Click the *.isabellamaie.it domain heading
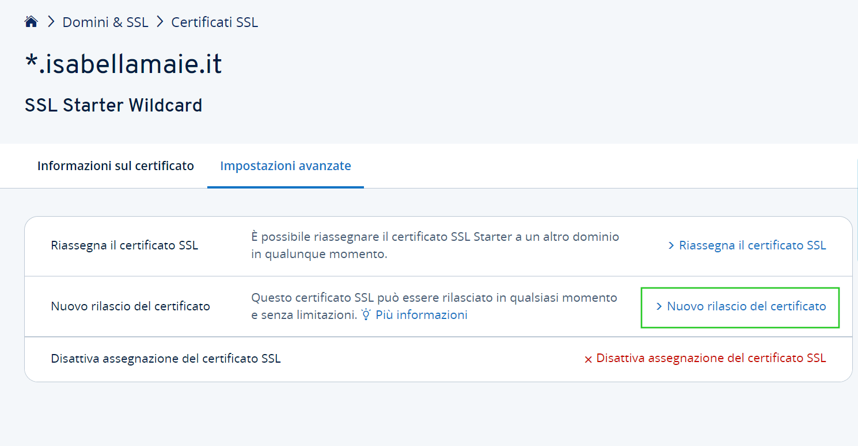This screenshot has height=446, width=858. pos(123,64)
